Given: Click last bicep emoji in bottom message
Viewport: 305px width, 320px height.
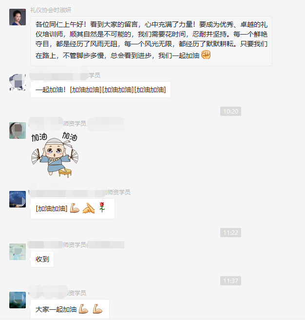Looking at the screenshot, I should [x=97, y=309].
